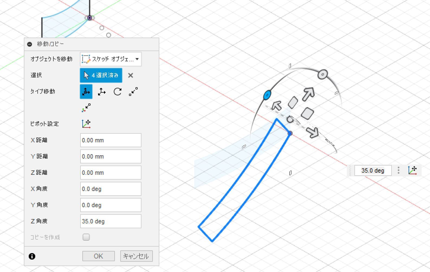Click the Z角度 field showing 35.0 deg
The height and width of the screenshot is (272, 430).
coord(111,221)
